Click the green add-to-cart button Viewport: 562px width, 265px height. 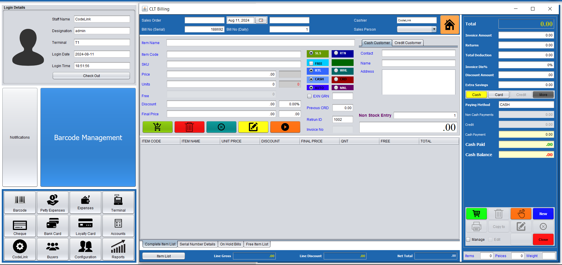click(x=157, y=127)
